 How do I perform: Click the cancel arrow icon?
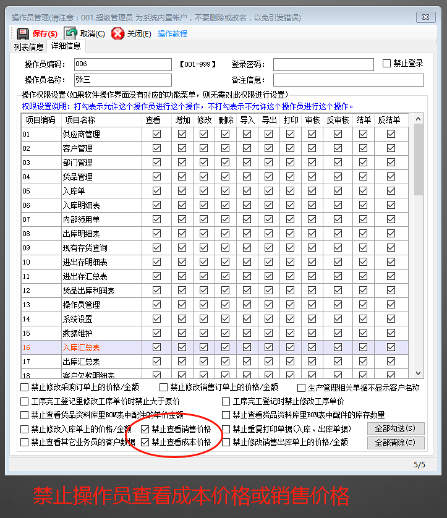click(70, 33)
